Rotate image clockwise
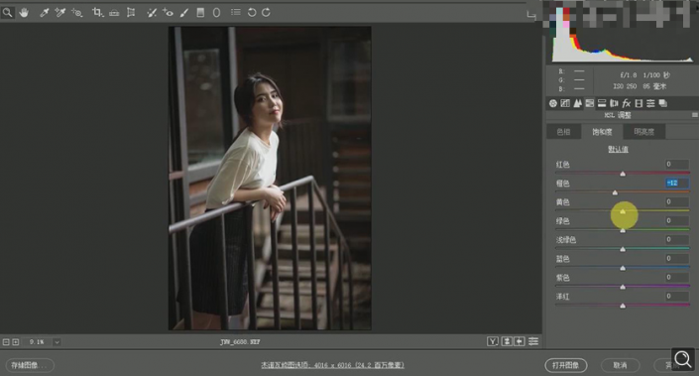Image resolution: width=699 pixels, height=376 pixels. (x=266, y=13)
